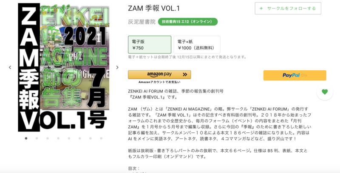Screen dimensions: 340x173
Task: Jump to the second carousel dot
Action: [37, 138]
